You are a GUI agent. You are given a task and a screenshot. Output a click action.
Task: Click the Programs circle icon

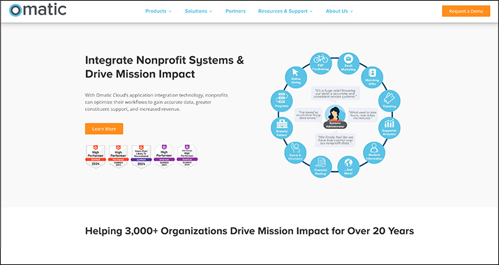(x=282, y=100)
